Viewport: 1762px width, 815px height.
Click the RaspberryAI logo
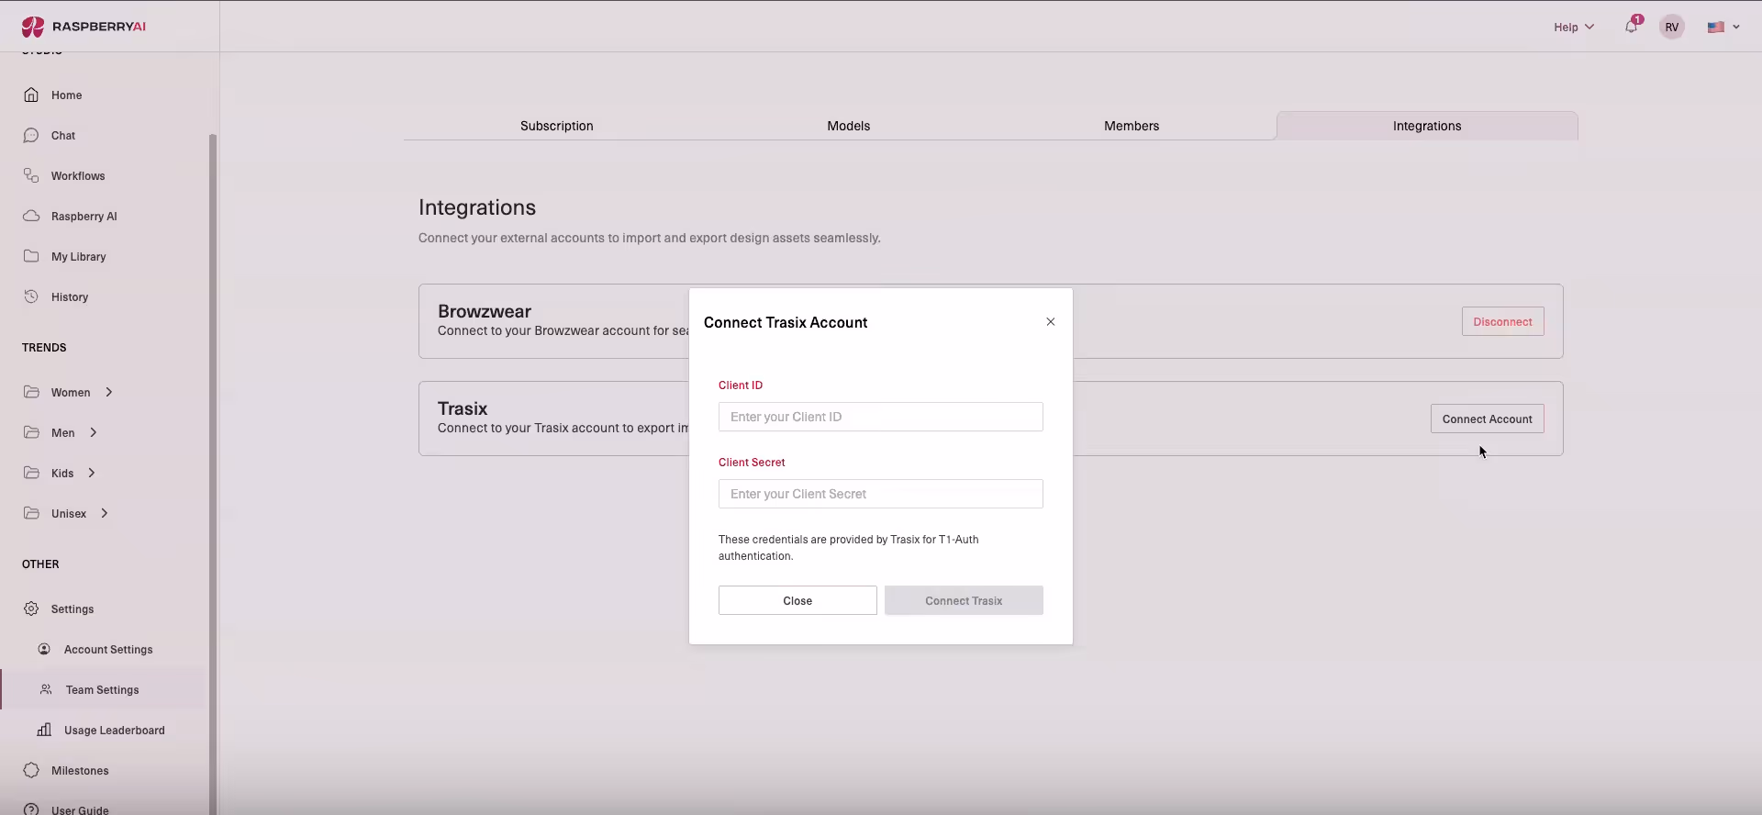click(84, 27)
